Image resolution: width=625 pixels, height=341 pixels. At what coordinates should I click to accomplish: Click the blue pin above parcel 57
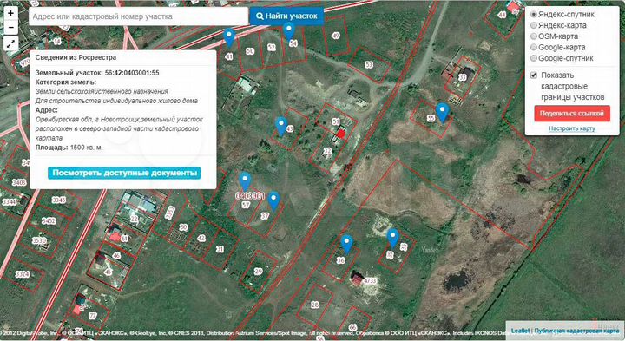[245, 182]
